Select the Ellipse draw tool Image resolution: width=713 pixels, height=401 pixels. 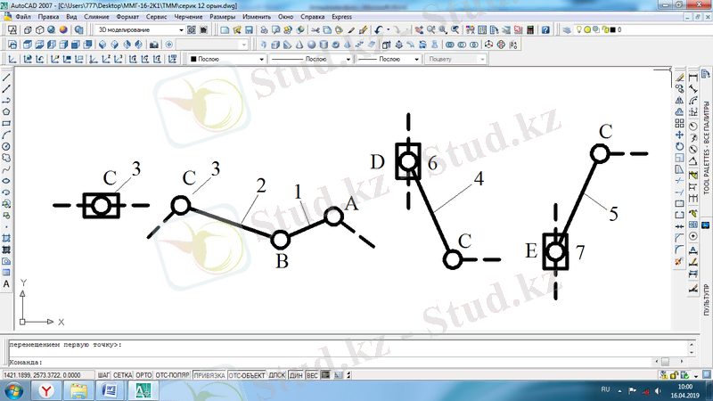tap(6, 181)
